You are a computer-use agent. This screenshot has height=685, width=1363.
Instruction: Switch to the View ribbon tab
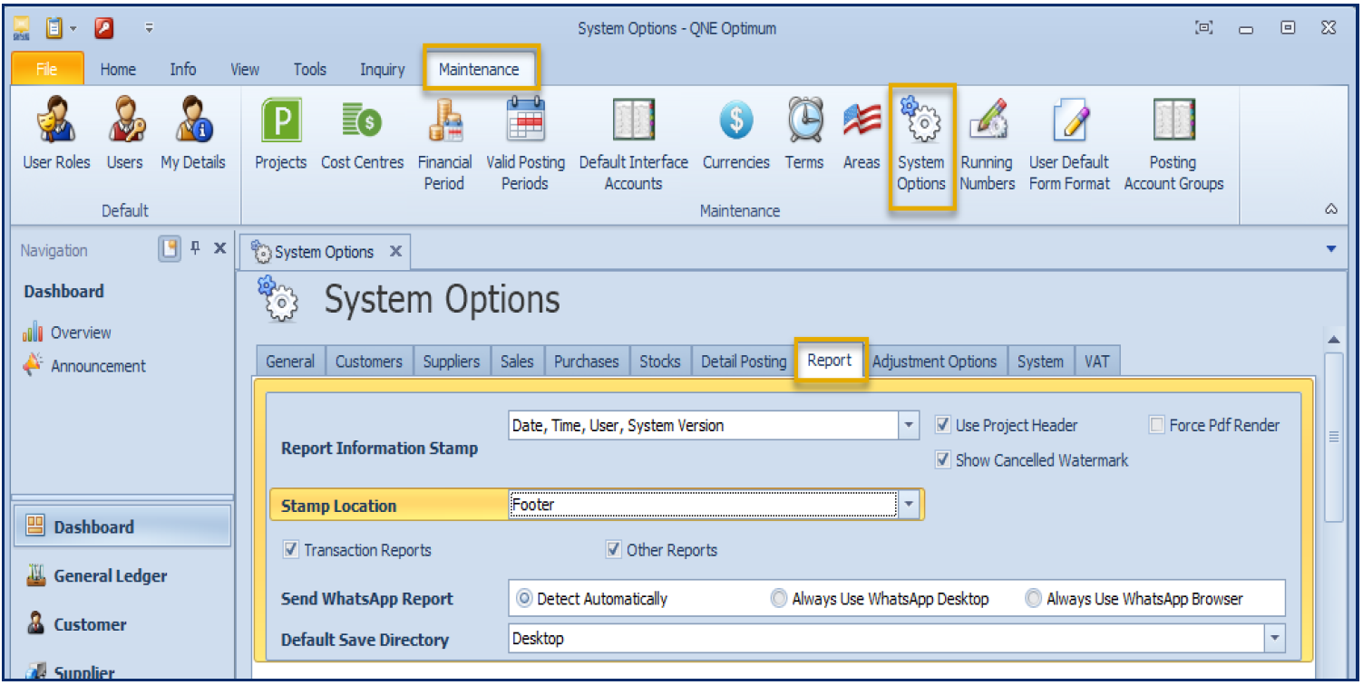245,69
